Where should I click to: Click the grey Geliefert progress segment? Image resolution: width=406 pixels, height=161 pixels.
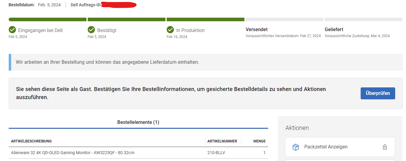[364, 19]
